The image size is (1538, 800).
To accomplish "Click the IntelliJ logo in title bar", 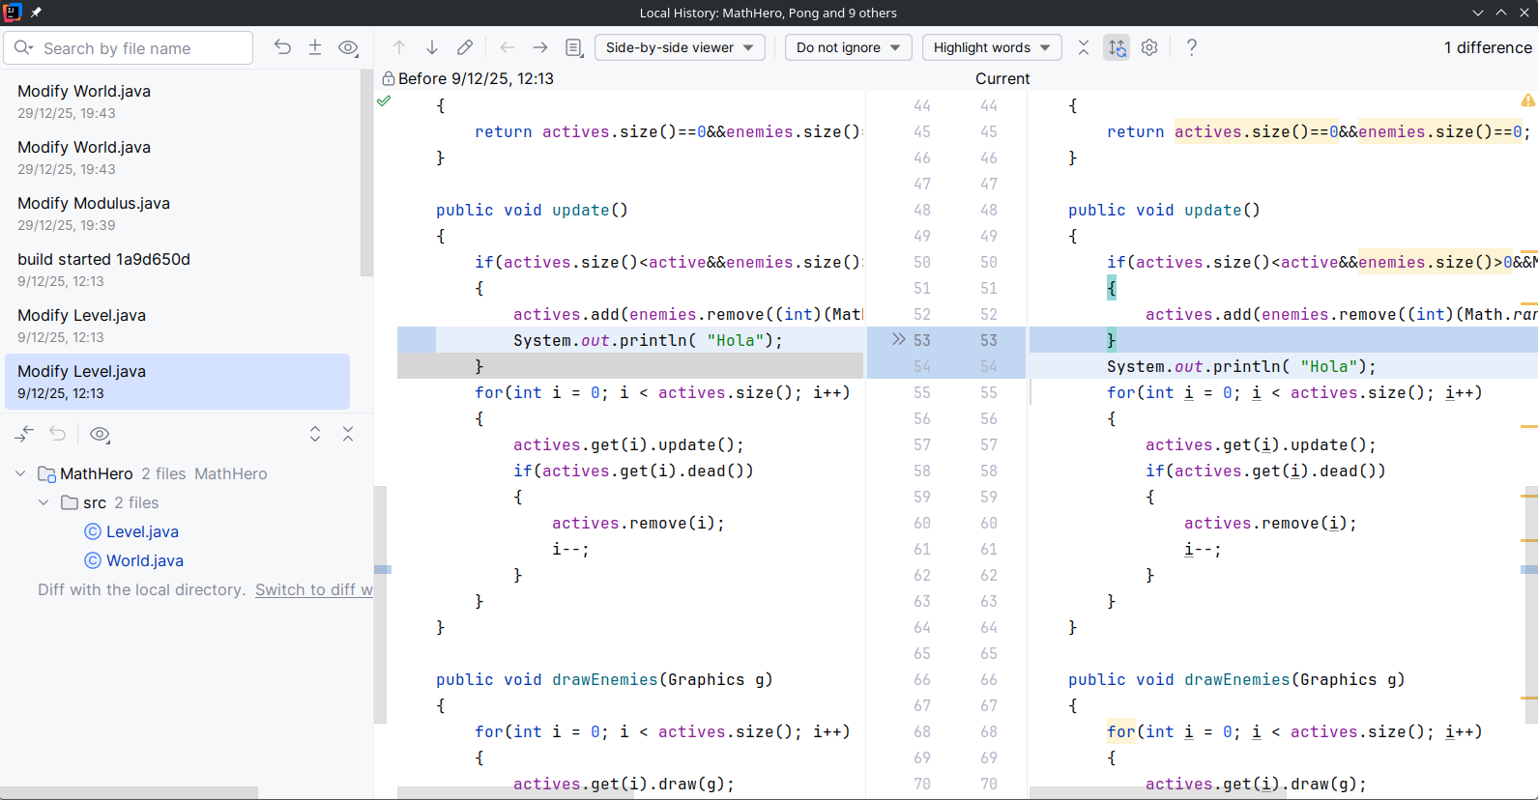I will pyautogui.click(x=13, y=13).
